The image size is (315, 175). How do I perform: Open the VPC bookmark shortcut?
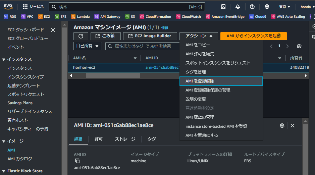tap(27, 17)
